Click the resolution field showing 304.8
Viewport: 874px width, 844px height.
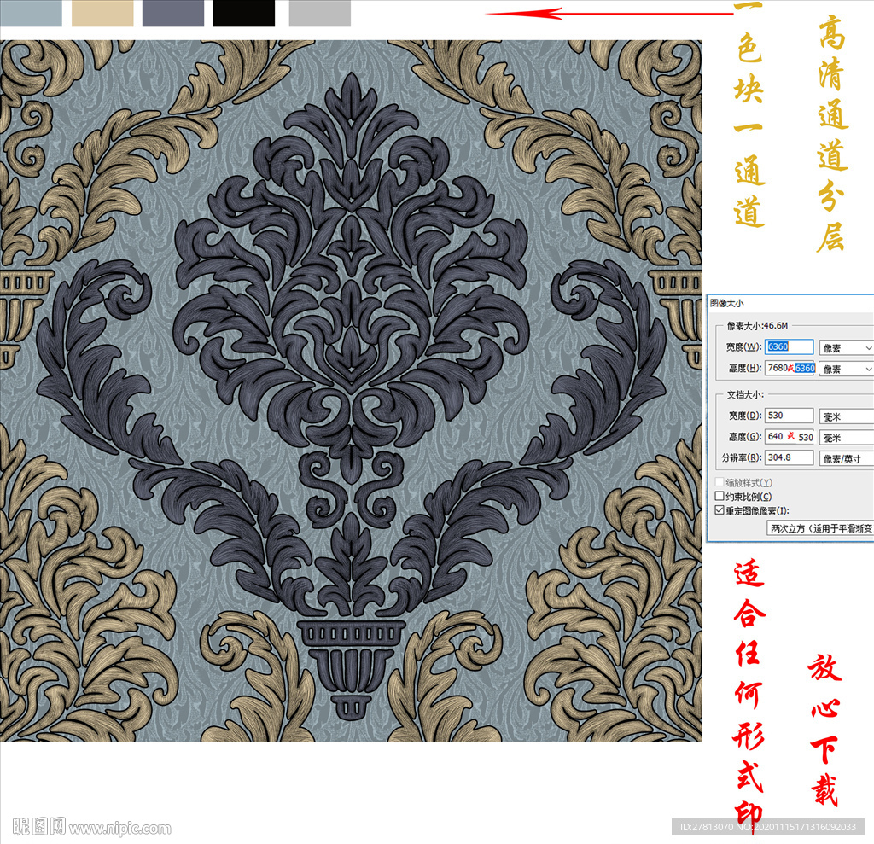click(789, 457)
